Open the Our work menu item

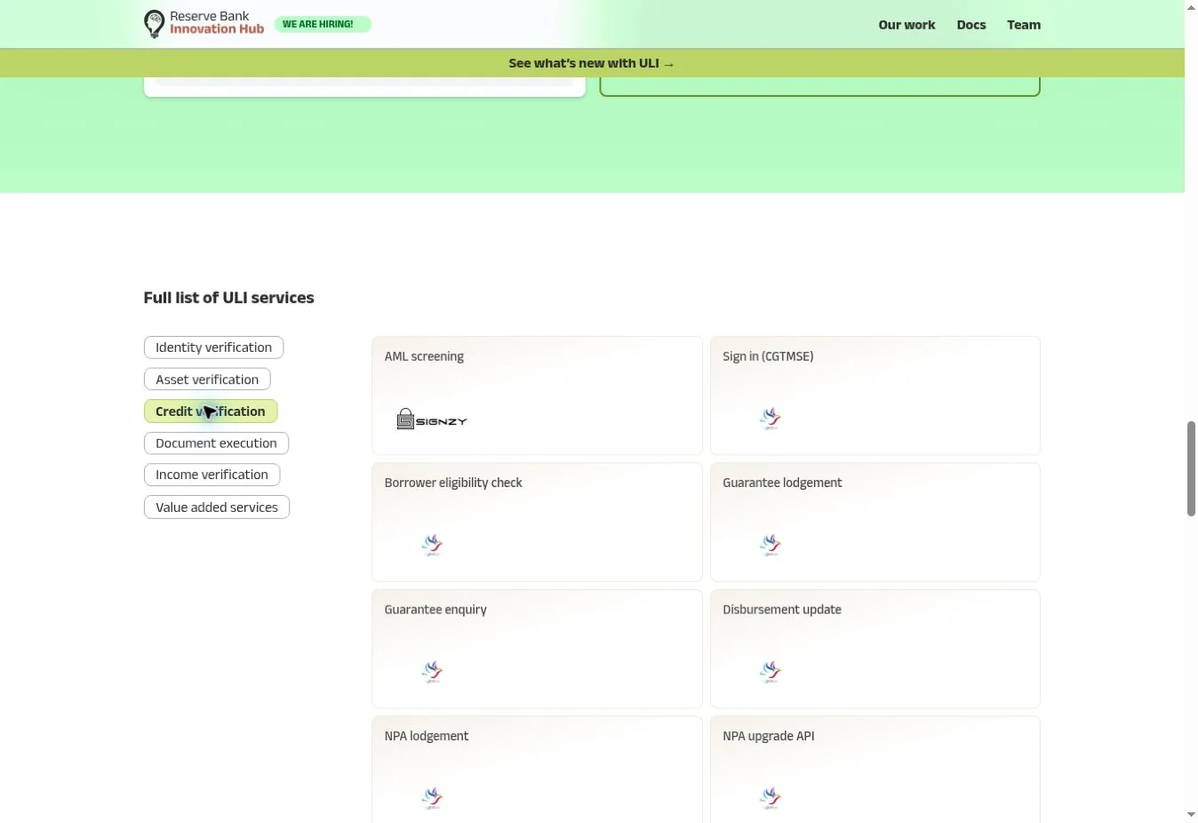906,25
